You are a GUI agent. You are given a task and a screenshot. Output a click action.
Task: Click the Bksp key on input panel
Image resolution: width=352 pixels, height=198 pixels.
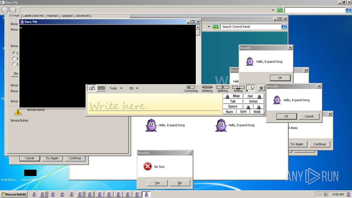(x=233, y=96)
